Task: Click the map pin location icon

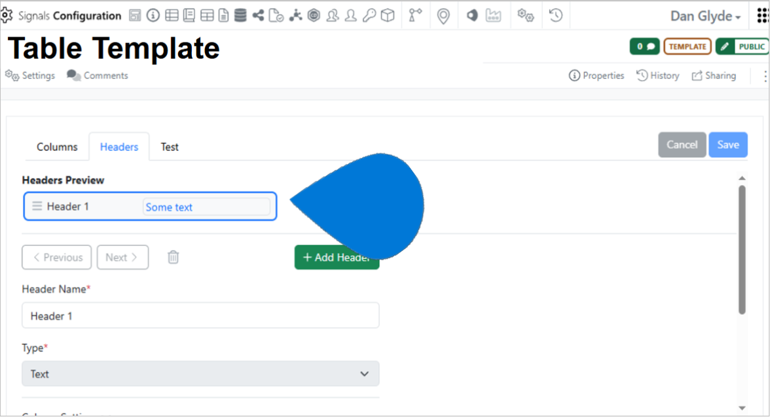Action: tap(443, 16)
